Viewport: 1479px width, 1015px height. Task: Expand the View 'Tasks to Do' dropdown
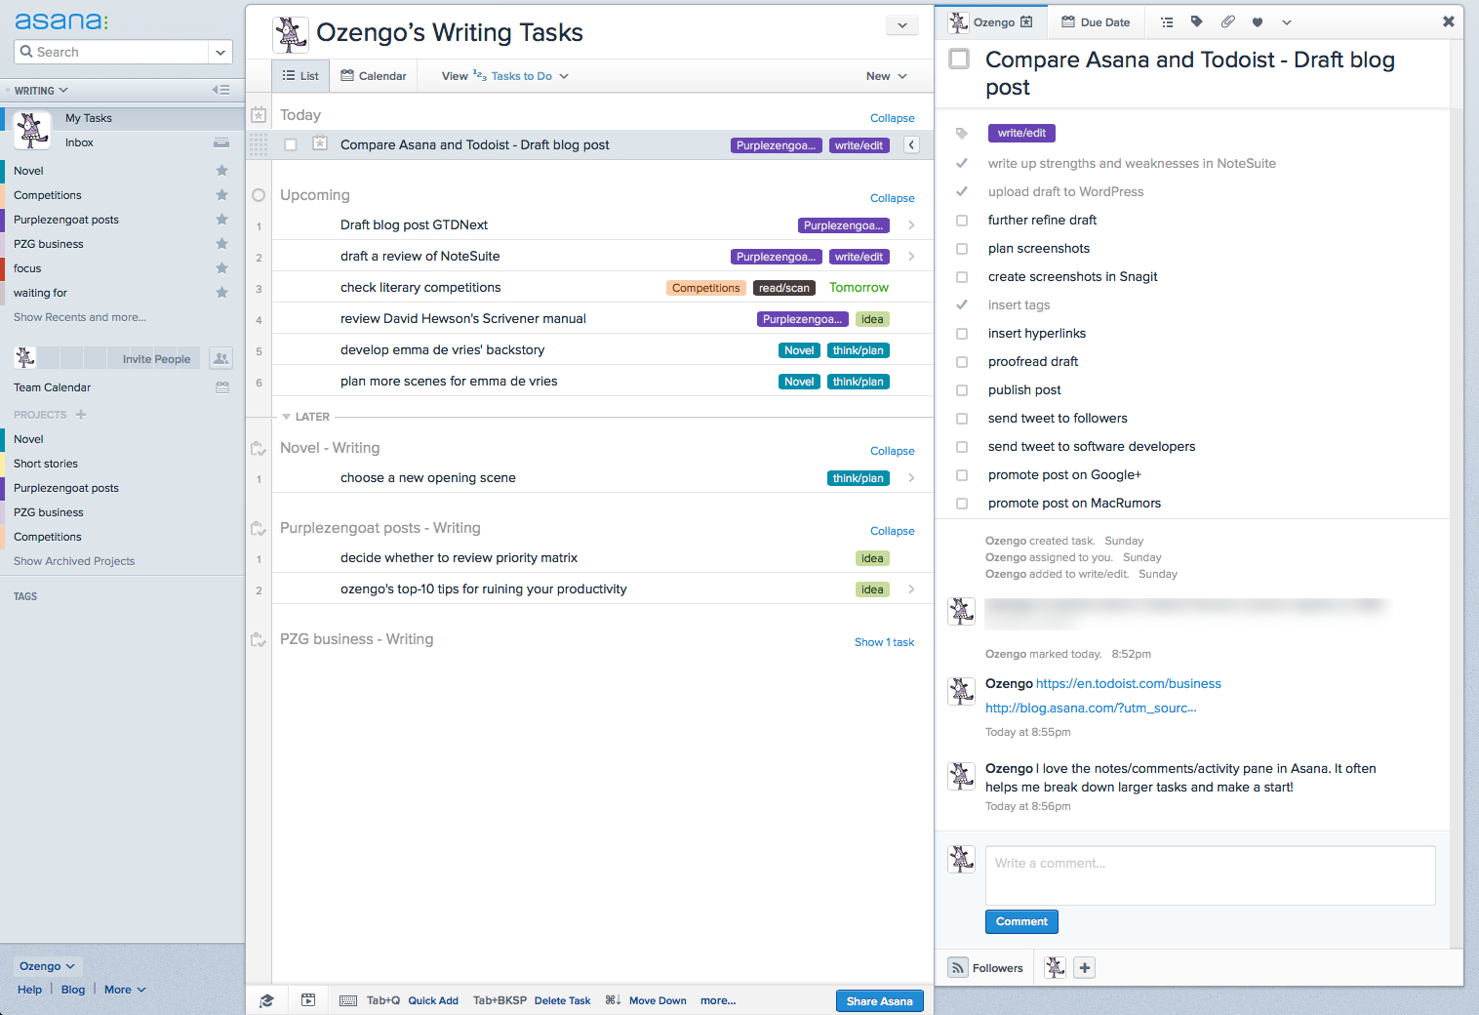[x=521, y=76]
